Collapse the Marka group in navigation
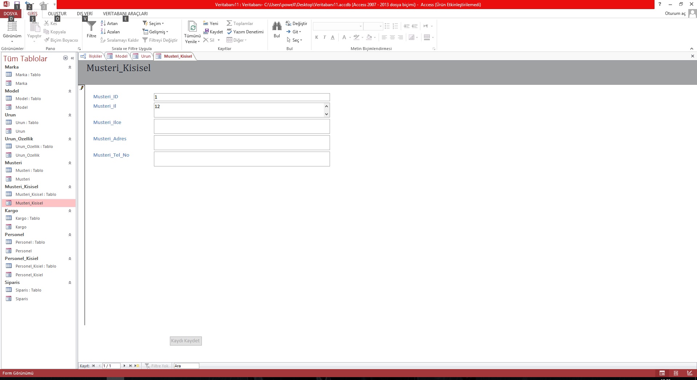The image size is (697, 380). (70, 67)
